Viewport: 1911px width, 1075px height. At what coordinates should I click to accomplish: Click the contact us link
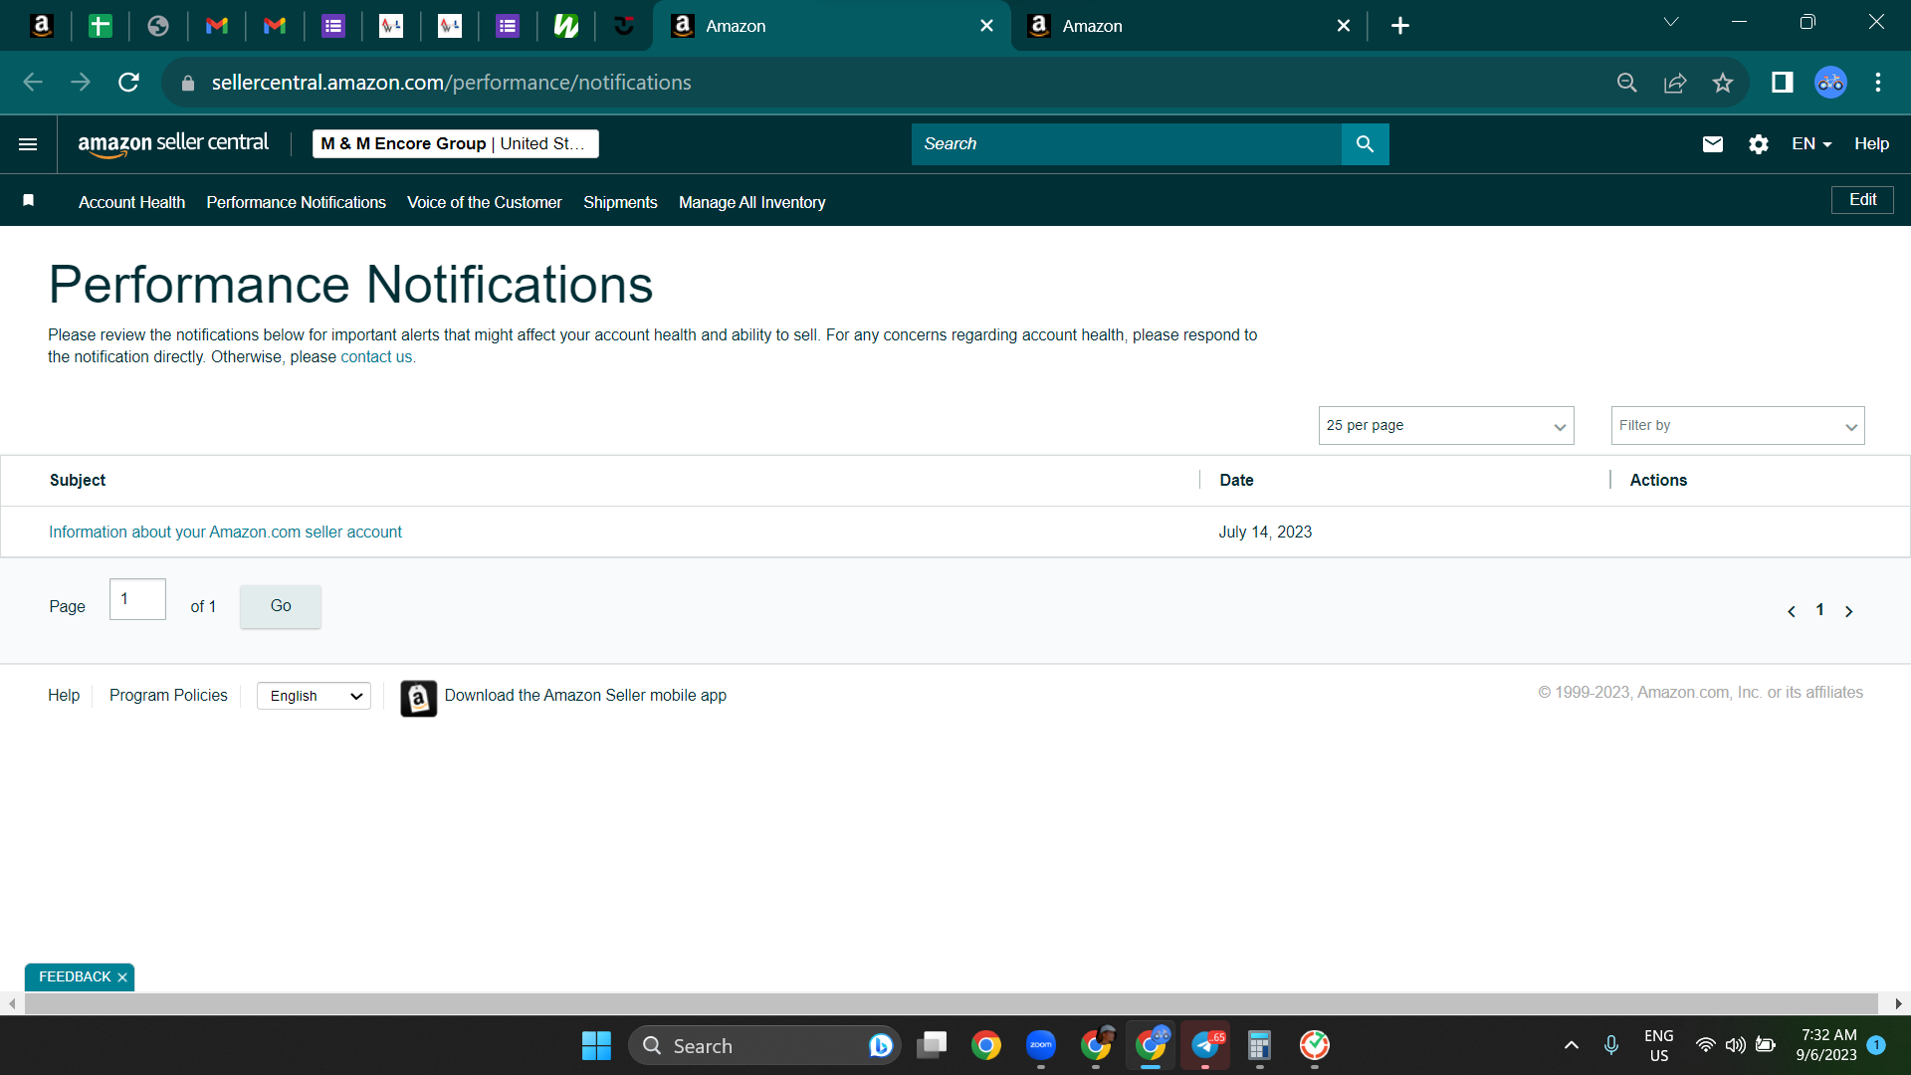coord(376,357)
